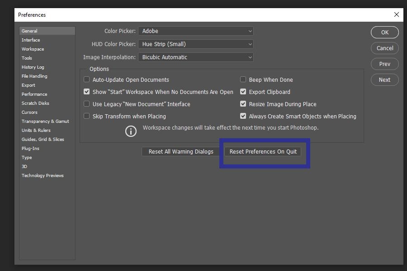
Task: Uncheck Export Clipboard option
Action: tap(243, 92)
